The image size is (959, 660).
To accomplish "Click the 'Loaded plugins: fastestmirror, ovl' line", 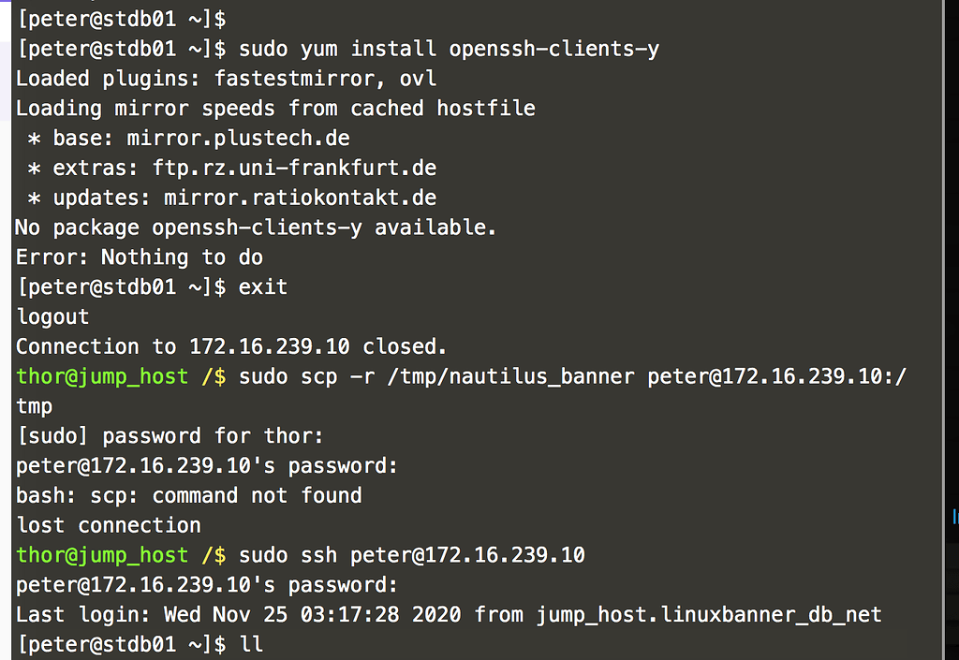I will click(x=226, y=79).
